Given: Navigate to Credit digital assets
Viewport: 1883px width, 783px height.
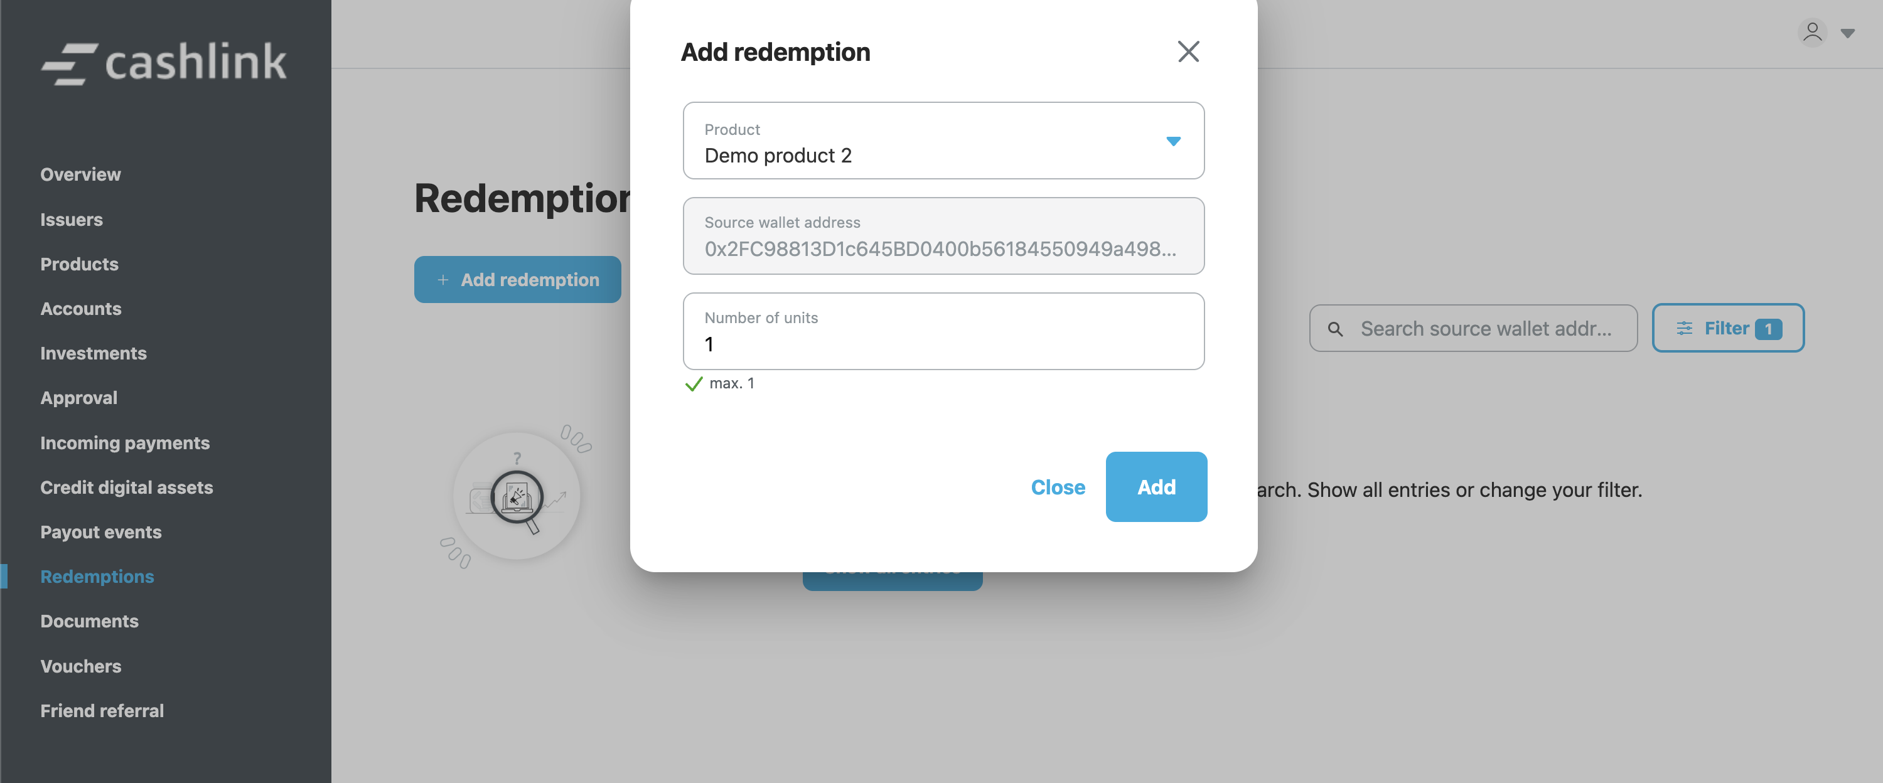Looking at the screenshot, I should coord(126,488).
